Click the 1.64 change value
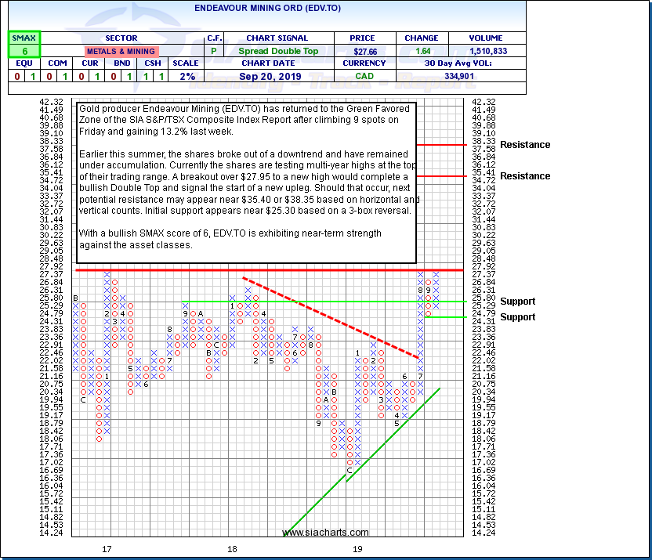The width and height of the screenshot is (652, 560). point(422,50)
